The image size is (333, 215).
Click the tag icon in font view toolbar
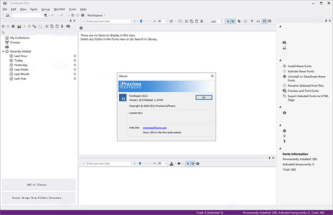coord(239,21)
